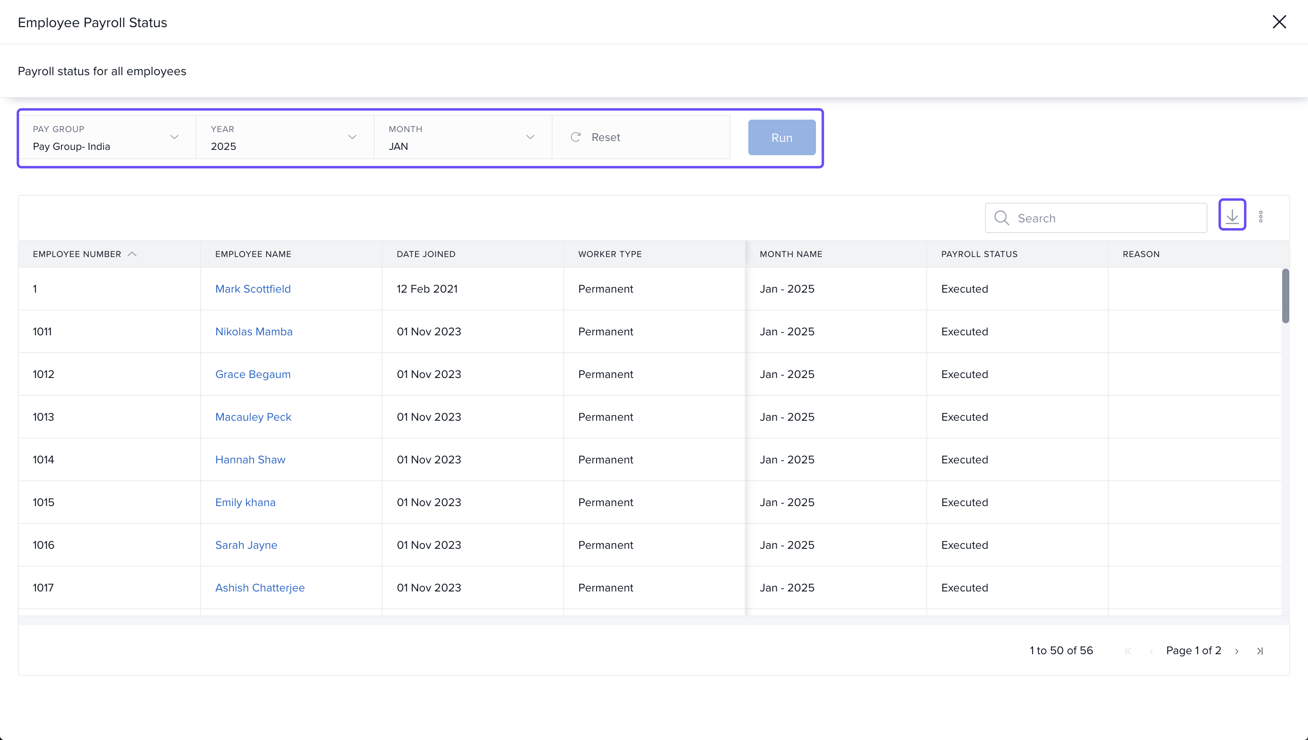Click the Payroll Status column header
This screenshot has height=740, width=1308.
tap(979, 254)
